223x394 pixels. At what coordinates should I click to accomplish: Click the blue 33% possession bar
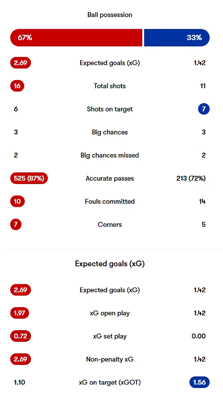coord(177,38)
